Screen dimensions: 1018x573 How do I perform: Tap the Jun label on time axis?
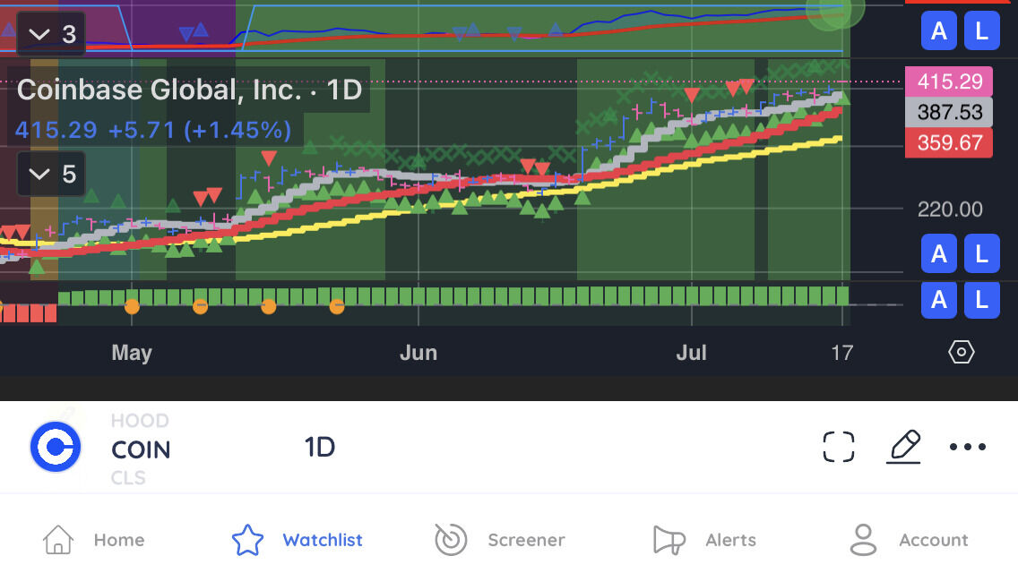pyautogui.click(x=418, y=353)
